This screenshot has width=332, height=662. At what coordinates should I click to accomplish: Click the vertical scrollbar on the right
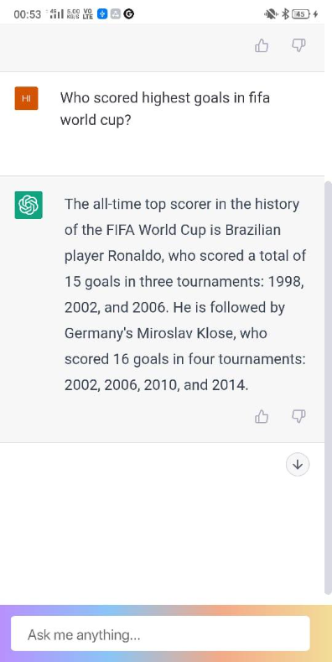328,388
